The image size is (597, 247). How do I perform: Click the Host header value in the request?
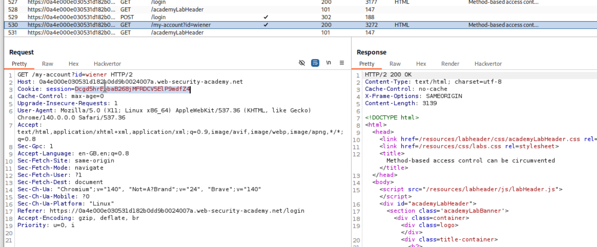pos(141,82)
